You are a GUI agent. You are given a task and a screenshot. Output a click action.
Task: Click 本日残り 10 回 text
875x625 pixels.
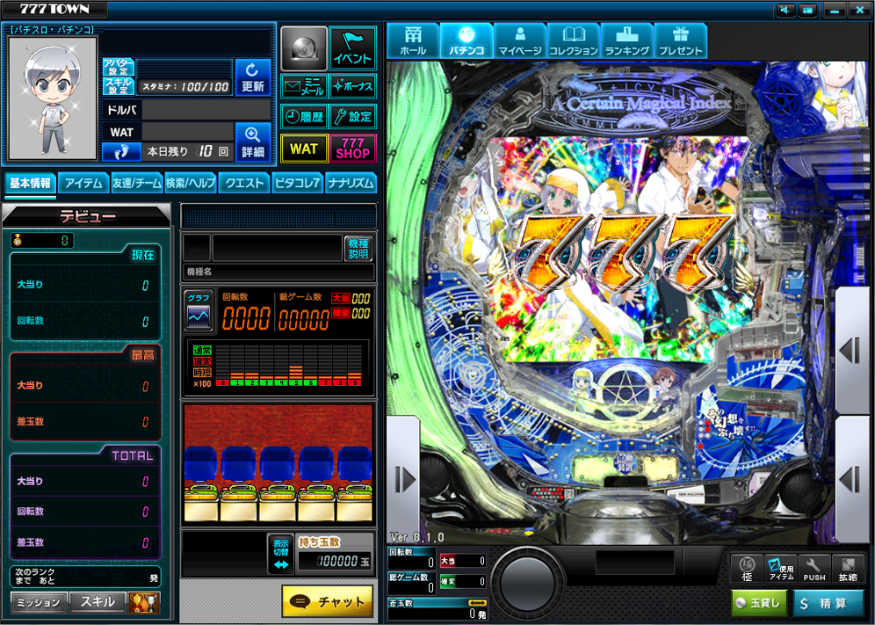(x=188, y=151)
